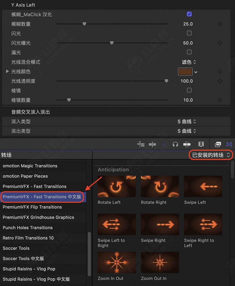Select the Swipe Right to Left thumbnail
235x286 pixels.
(x=203, y=225)
